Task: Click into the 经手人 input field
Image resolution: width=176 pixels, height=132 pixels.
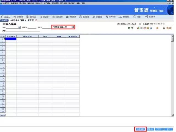Action: coord(32,27)
